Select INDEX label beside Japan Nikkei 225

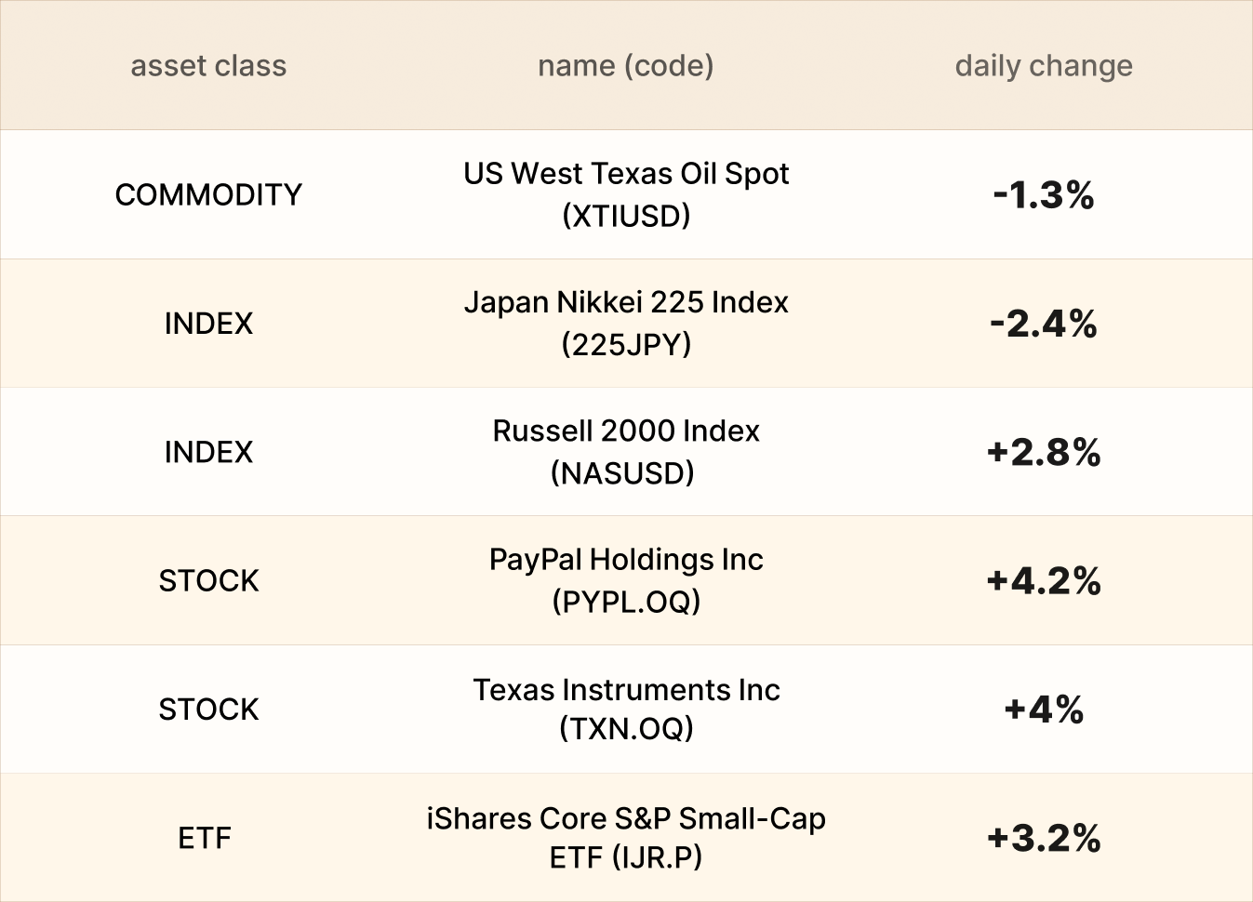[208, 324]
